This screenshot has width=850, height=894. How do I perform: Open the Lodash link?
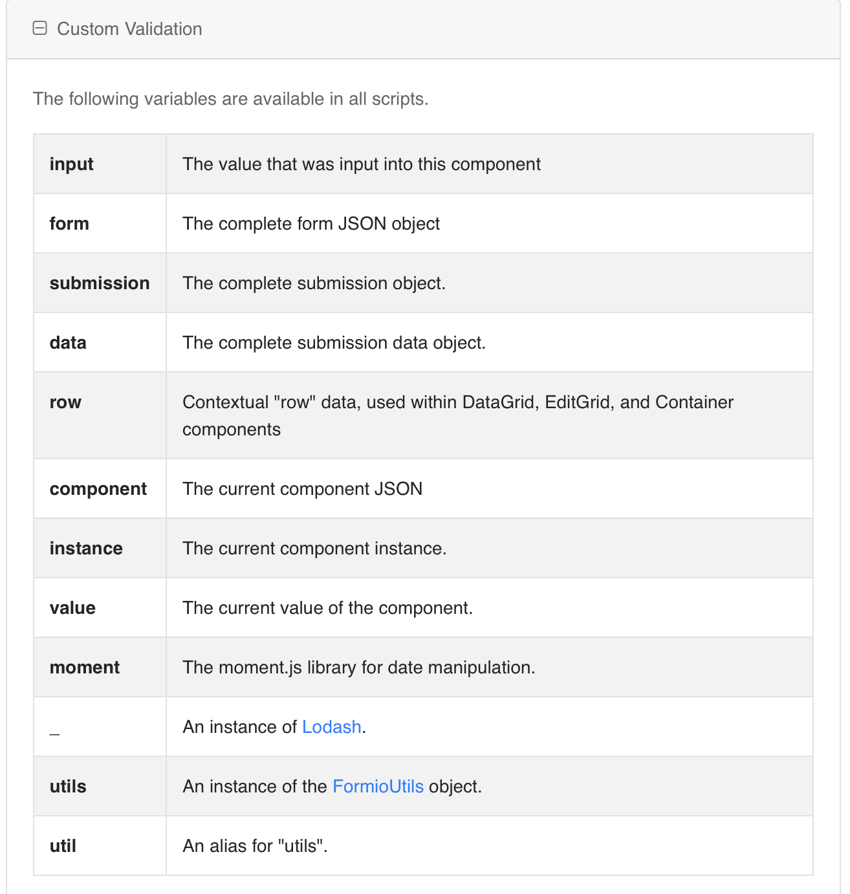[331, 726]
